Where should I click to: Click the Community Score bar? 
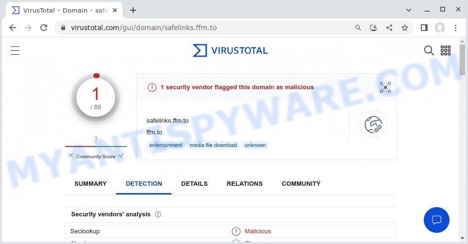[x=96, y=146]
